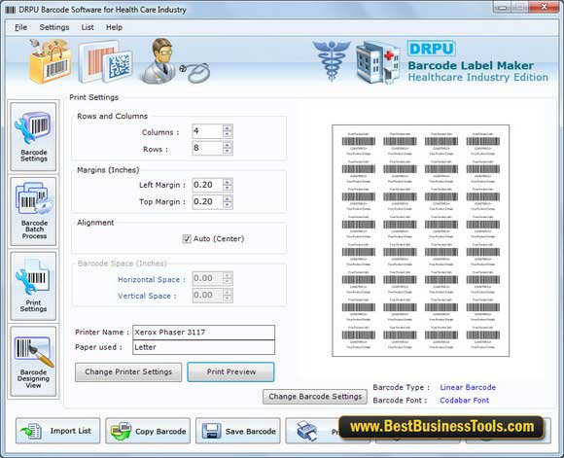This screenshot has height=458, width=564.
Task: Open the List menu
Action: (x=88, y=27)
